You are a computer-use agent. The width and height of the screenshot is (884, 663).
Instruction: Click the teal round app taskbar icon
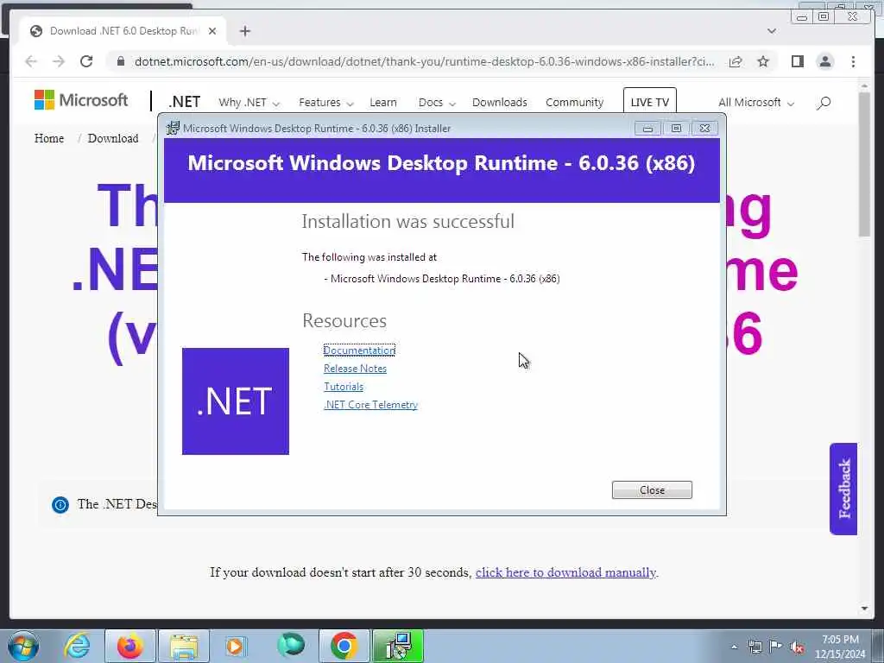[291, 646]
